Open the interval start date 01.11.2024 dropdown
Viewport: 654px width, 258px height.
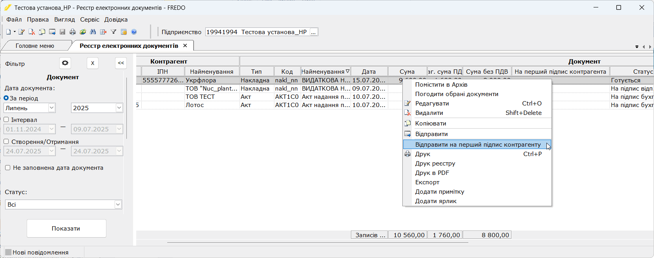51,129
